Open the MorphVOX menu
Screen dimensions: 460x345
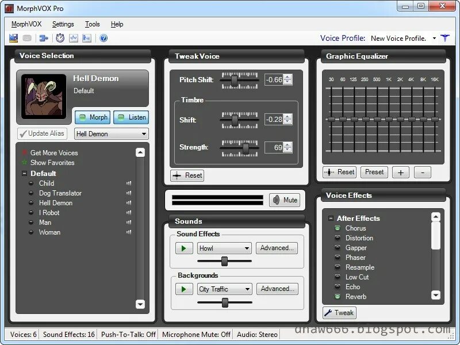coord(26,24)
